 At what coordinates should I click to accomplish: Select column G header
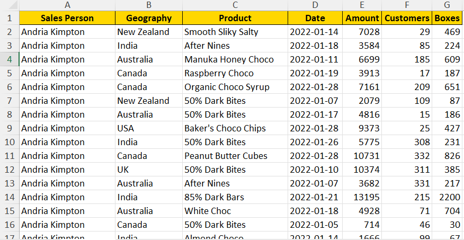(447, 5)
